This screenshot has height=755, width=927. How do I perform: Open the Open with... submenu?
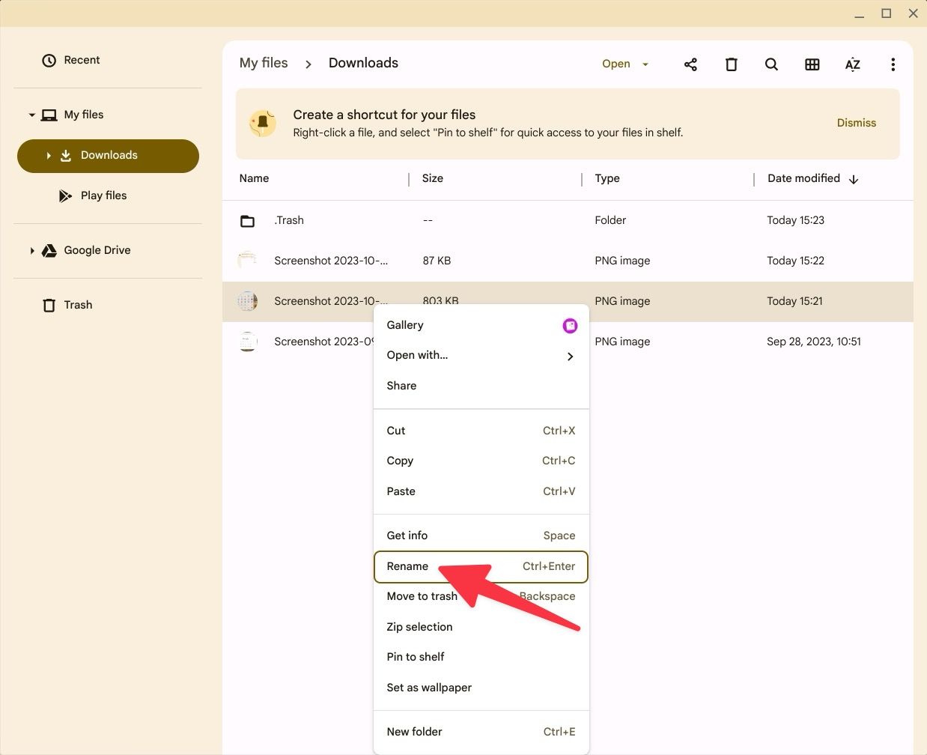tap(417, 355)
